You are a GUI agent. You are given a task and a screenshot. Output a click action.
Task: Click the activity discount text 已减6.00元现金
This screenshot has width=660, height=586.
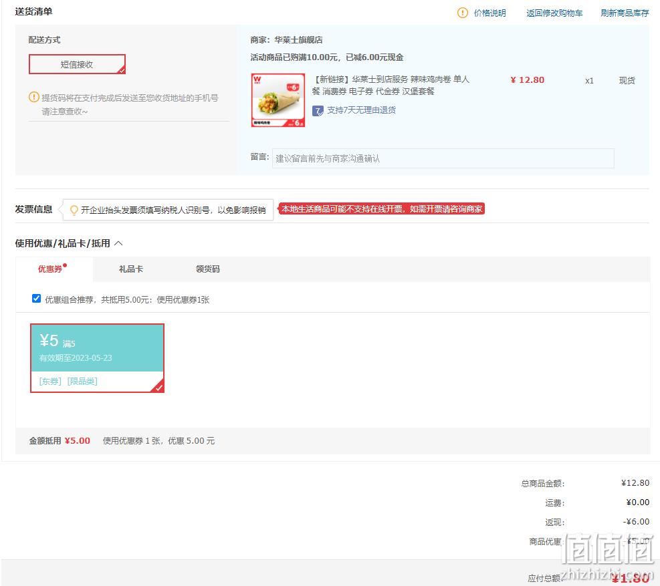[374, 57]
